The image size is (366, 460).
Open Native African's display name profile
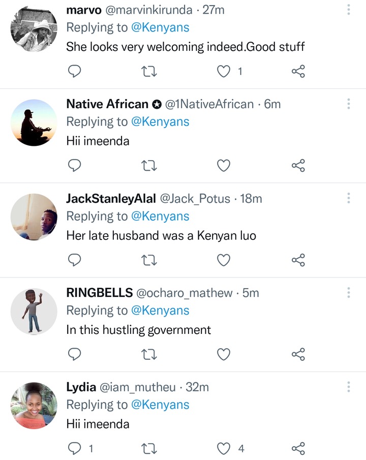(107, 104)
